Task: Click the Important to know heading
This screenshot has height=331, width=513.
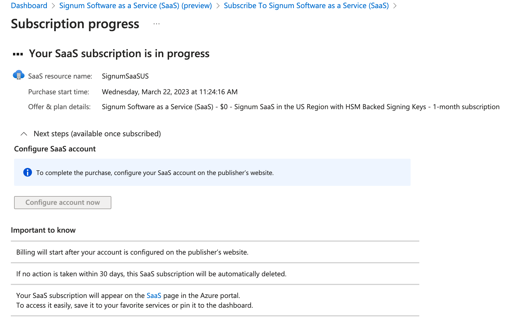Action: tap(43, 230)
